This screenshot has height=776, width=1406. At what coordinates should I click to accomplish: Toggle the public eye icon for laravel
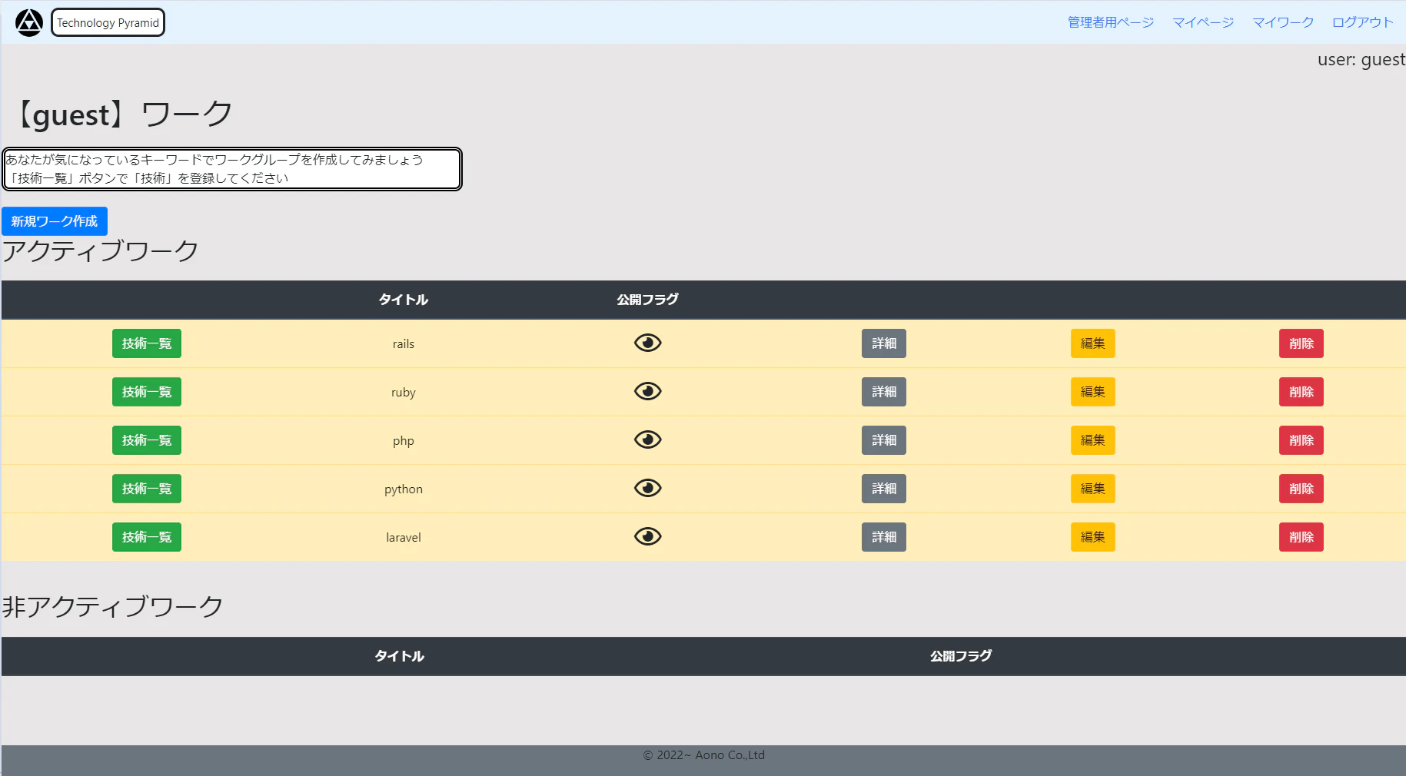(648, 536)
